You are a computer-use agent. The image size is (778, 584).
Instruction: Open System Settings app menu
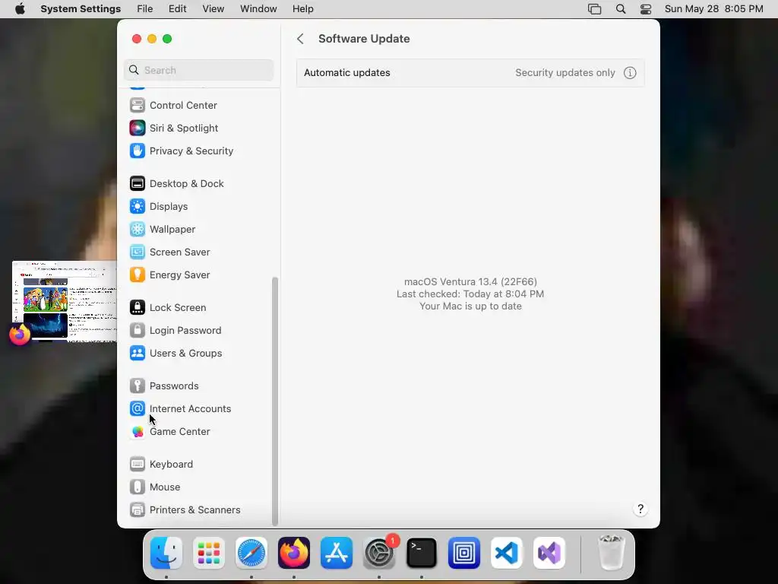click(x=81, y=9)
